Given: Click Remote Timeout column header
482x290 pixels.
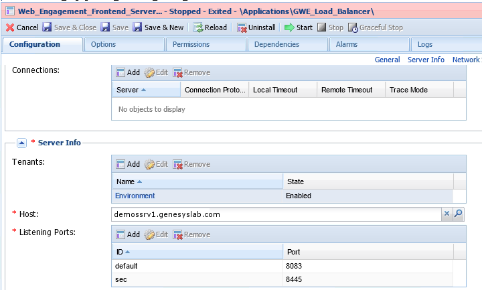Looking at the screenshot, I should pos(351,90).
